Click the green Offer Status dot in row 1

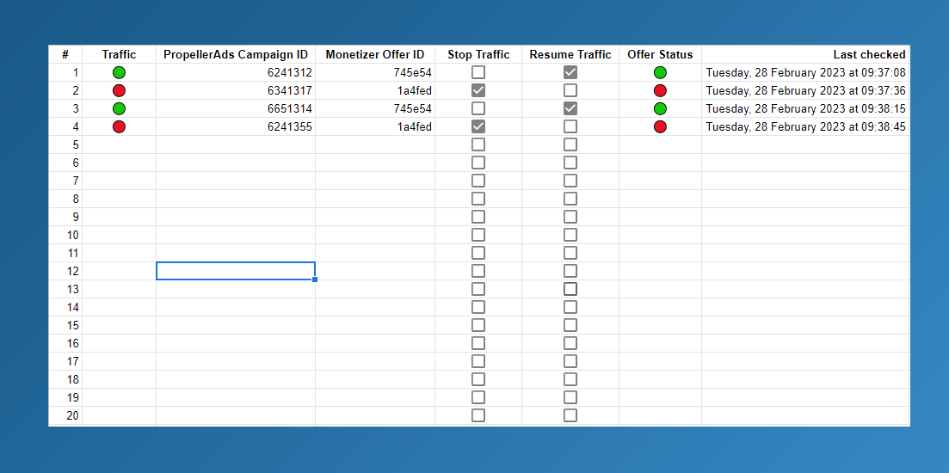[x=660, y=72]
